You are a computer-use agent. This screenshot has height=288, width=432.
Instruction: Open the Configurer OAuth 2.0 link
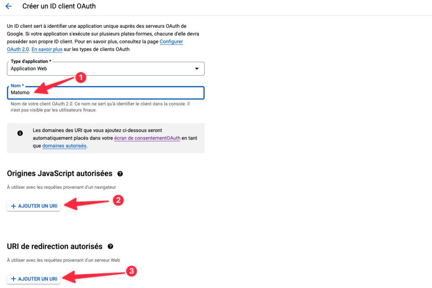(x=171, y=42)
